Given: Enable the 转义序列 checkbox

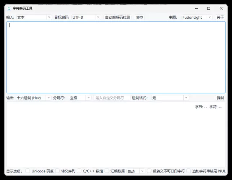Looking at the screenshot, I should [x=57, y=171].
